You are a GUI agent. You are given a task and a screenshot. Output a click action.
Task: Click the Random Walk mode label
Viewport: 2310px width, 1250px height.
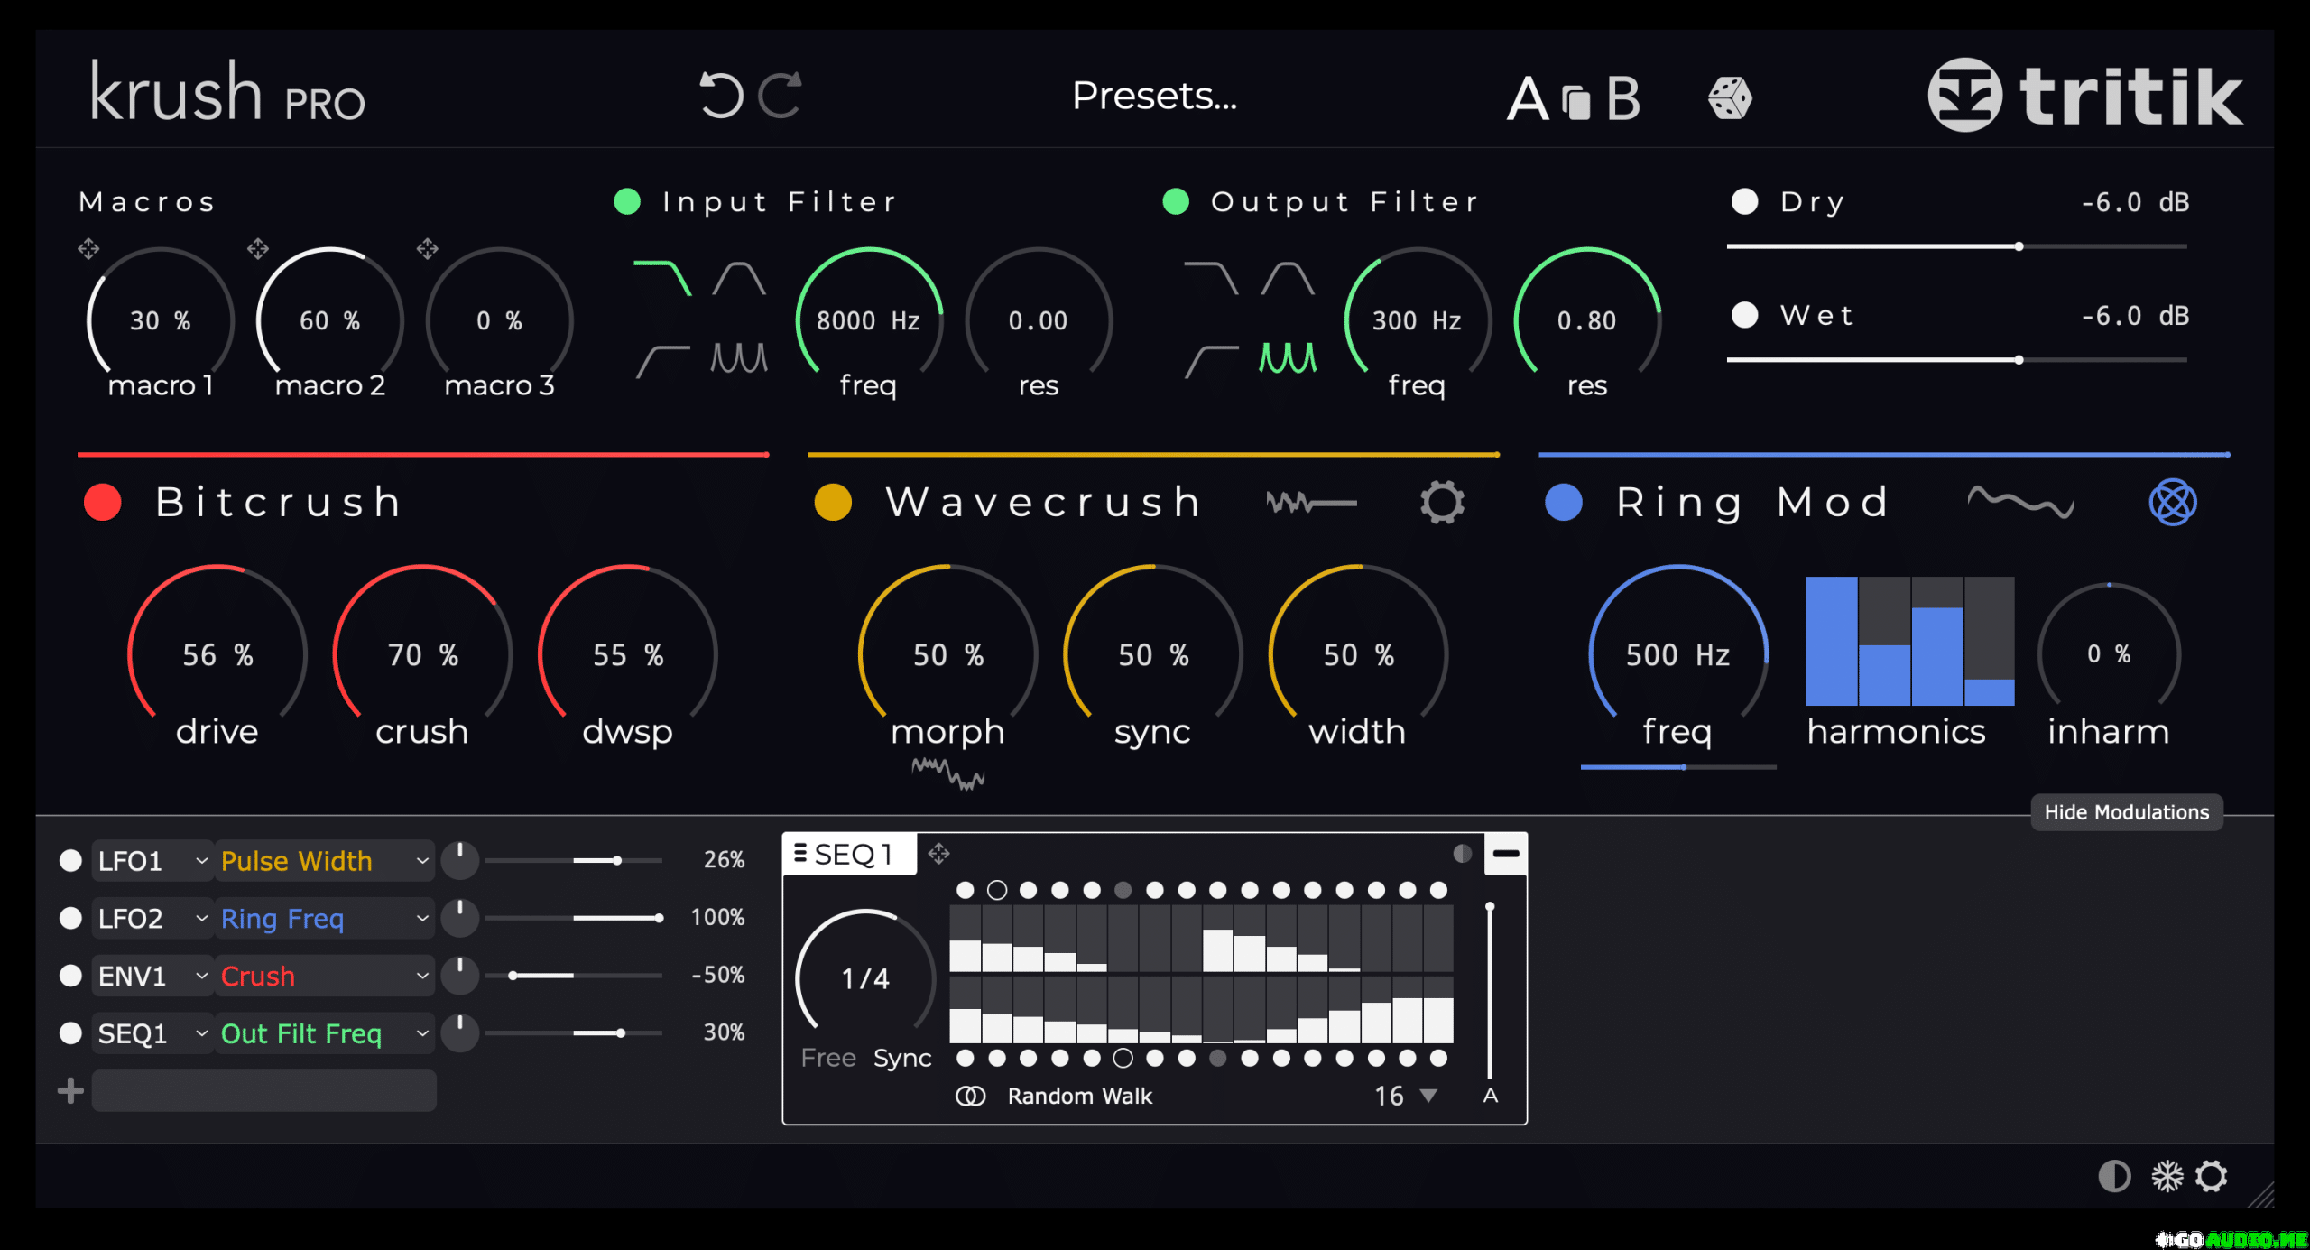[1079, 1097]
